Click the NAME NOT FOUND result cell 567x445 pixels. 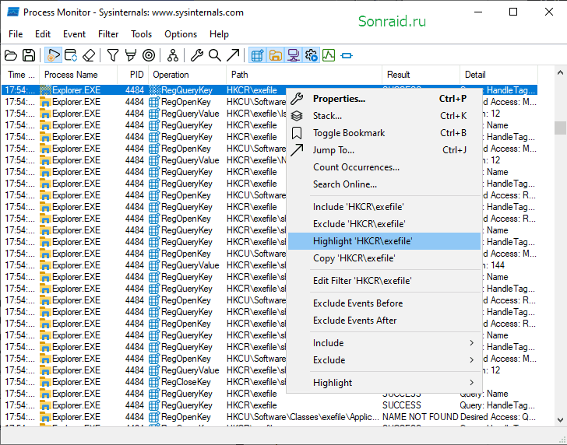[x=421, y=417]
